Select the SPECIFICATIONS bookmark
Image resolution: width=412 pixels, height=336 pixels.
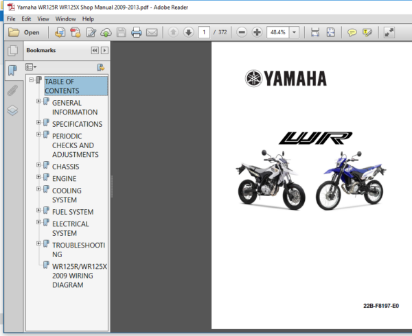click(x=77, y=124)
